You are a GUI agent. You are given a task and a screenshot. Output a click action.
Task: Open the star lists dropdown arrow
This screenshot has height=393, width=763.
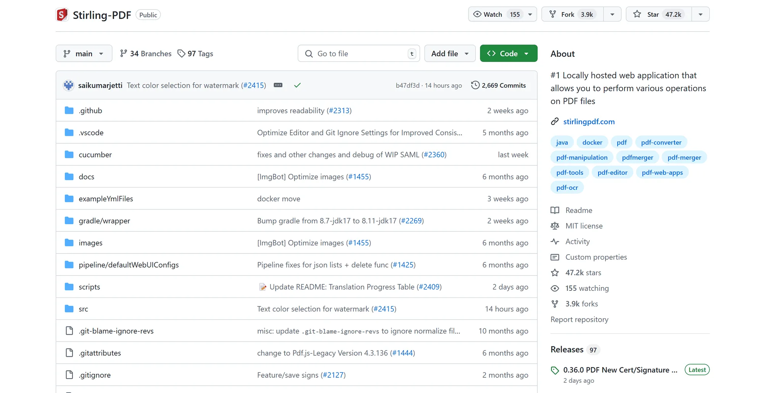pyautogui.click(x=700, y=14)
